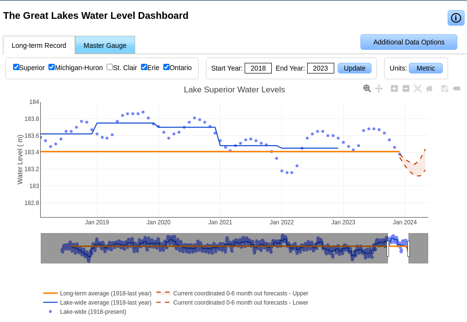
Task: Toggle the Long-term average legend entry
Action: (97, 293)
